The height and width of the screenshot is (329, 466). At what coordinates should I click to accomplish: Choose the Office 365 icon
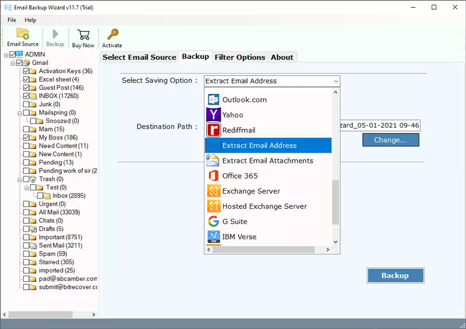coord(213,176)
